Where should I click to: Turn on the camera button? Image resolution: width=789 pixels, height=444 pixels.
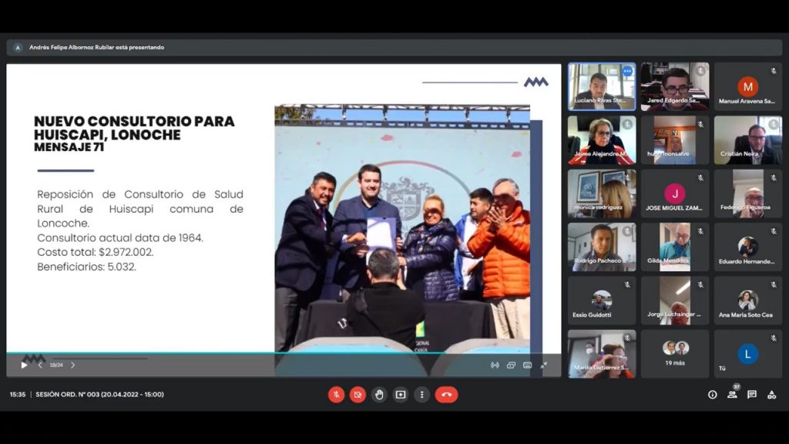click(x=358, y=395)
